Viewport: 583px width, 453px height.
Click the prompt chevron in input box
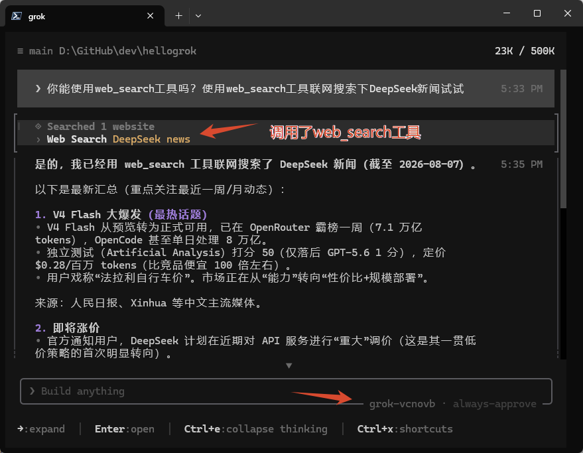point(32,391)
